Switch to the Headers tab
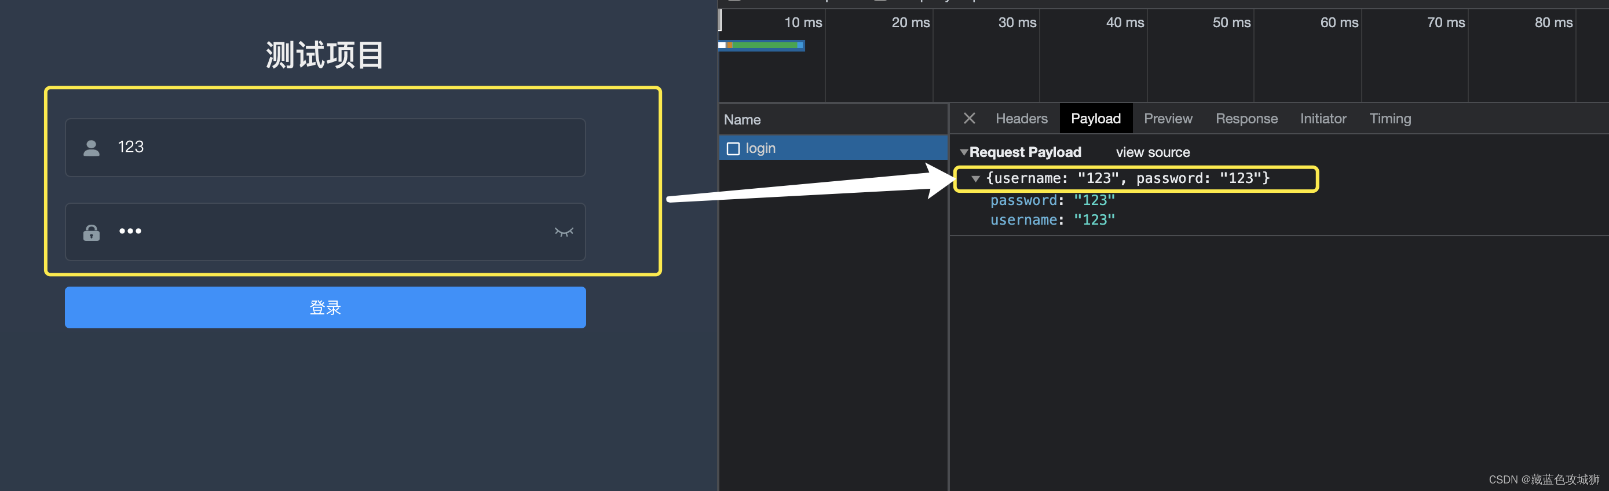 tap(1021, 118)
